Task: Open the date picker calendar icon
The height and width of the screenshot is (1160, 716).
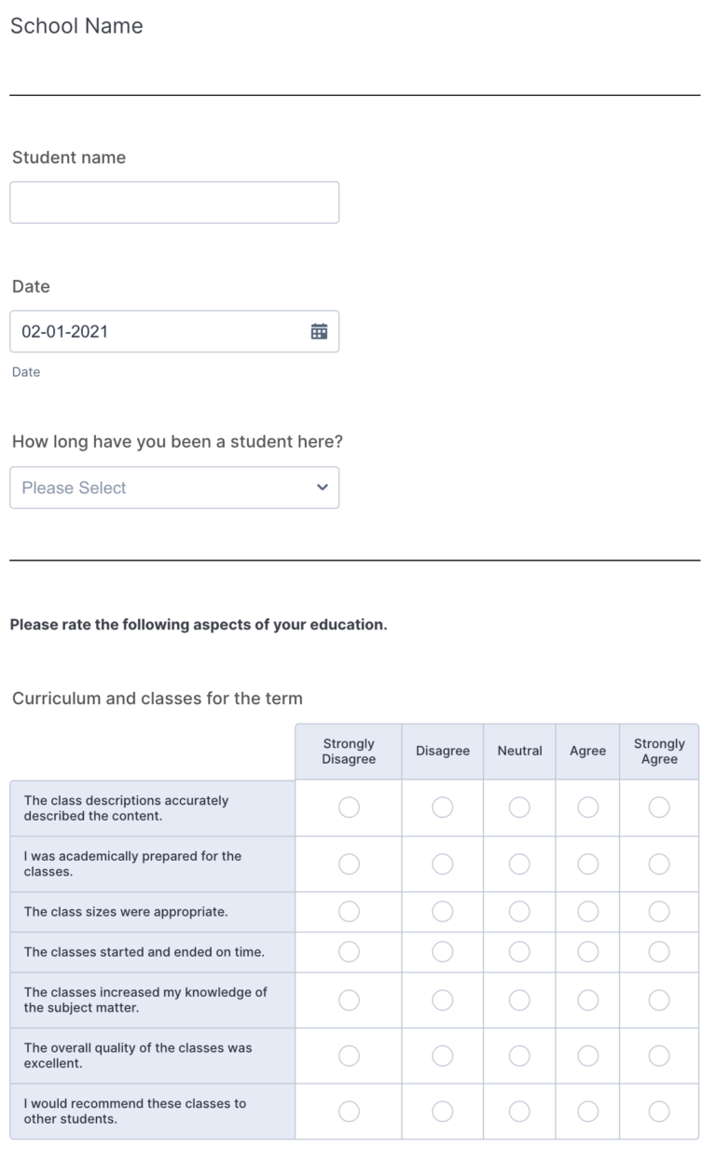Action: point(320,331)
